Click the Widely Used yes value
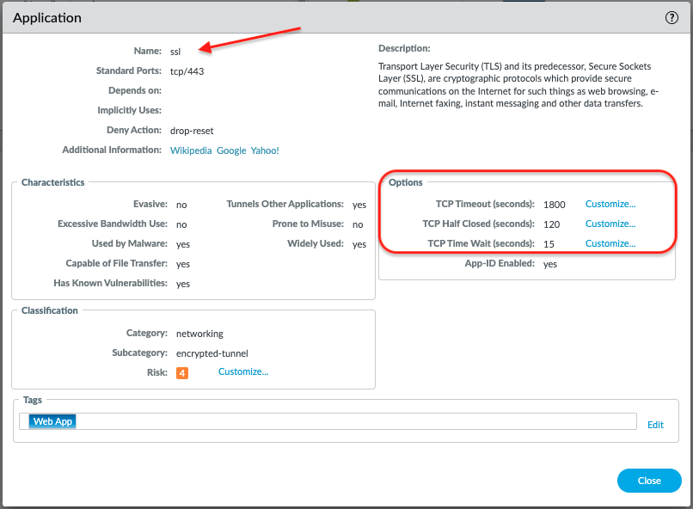The height and width of the screenshot is (509, 693). [x=359, y=245]
